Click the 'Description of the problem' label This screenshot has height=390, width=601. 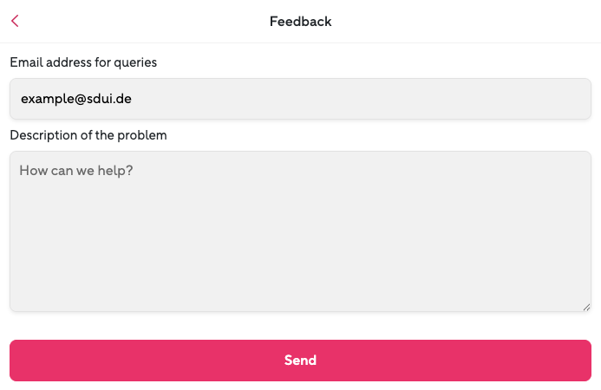coord(88,135)
